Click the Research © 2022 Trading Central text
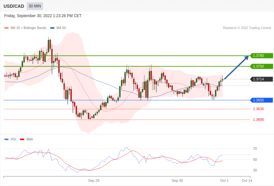This screenshot has height=186, width=274. 247,28
